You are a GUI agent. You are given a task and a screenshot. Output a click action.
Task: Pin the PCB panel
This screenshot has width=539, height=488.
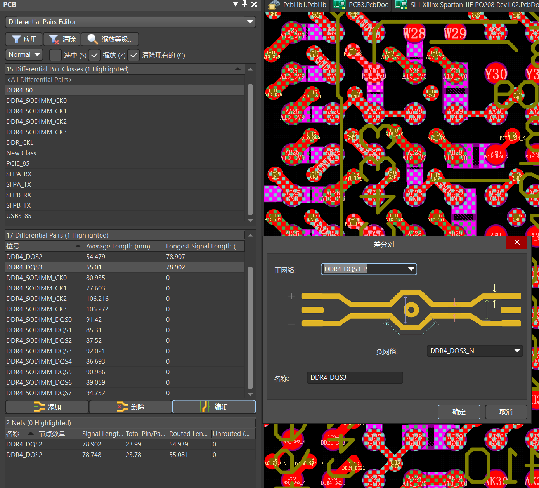[x=244, y=4]
